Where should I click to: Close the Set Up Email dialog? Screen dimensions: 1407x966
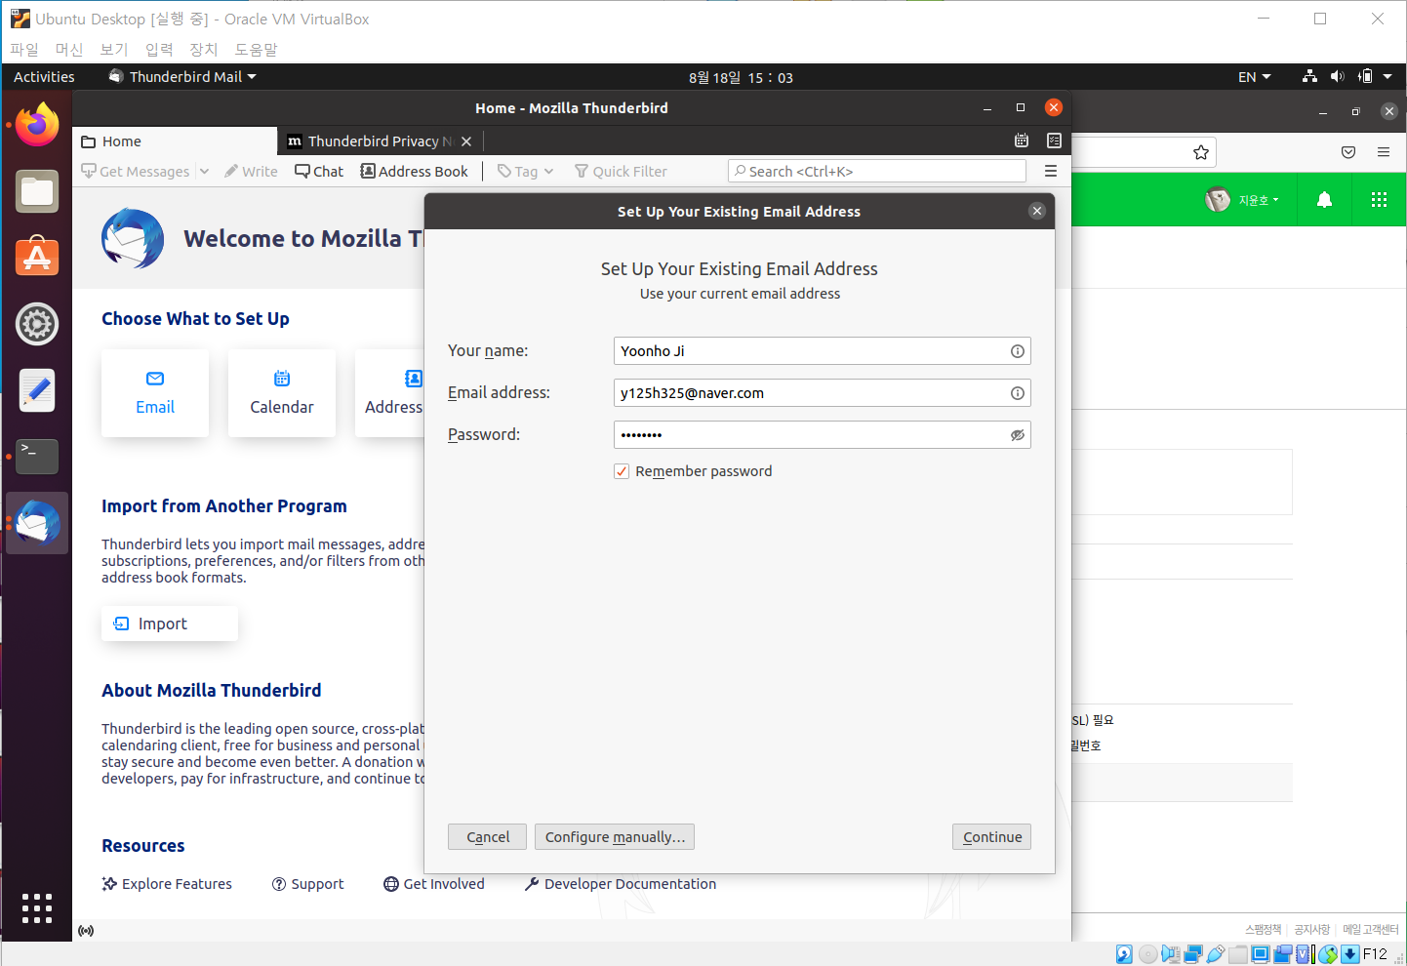tap(1037, 211)
